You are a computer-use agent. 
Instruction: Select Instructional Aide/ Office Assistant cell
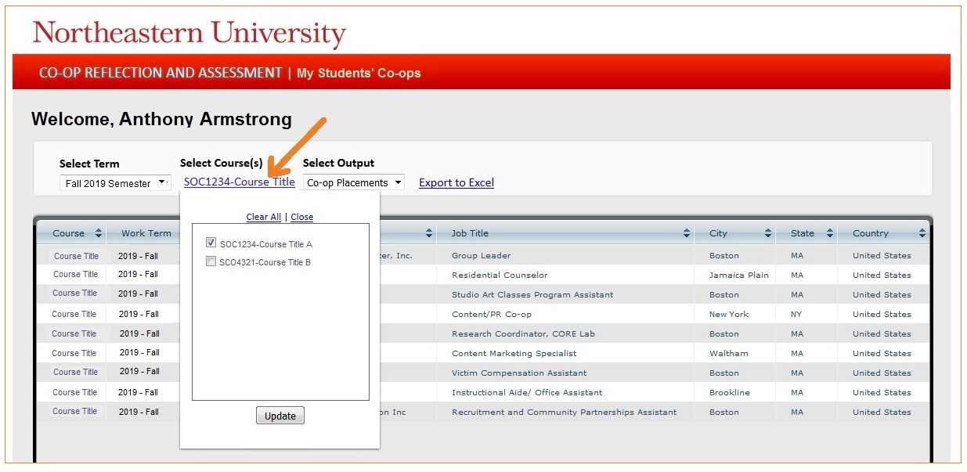pyautogui.click(x=527, y=393)
